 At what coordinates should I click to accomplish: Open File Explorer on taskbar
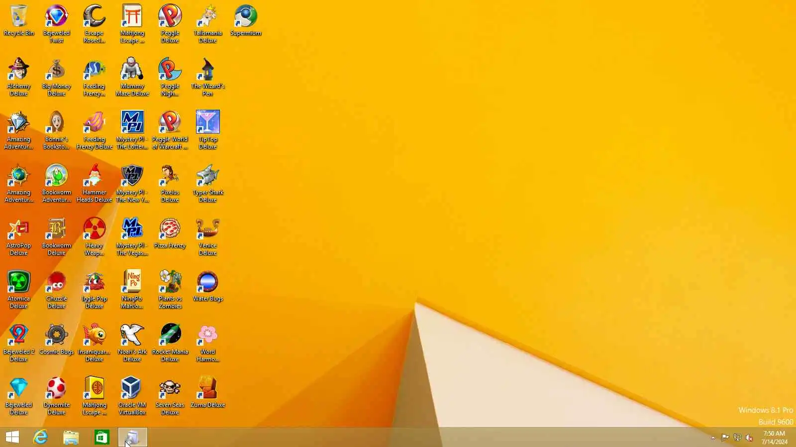(x=71, y=437)
